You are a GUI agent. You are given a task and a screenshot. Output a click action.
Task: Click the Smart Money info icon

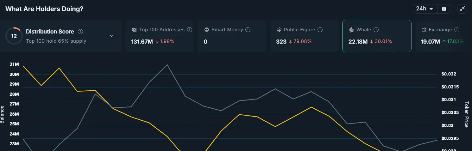tap(248, 30)
